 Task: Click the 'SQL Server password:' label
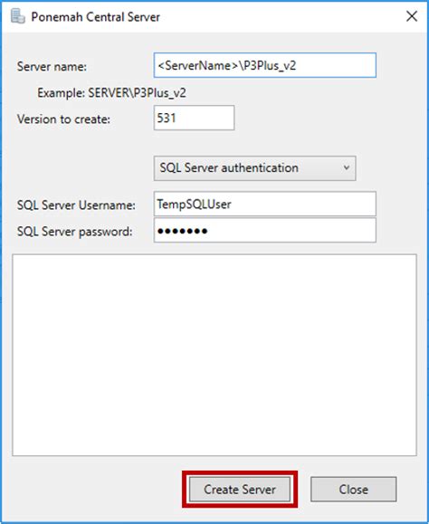coord(75,232)
